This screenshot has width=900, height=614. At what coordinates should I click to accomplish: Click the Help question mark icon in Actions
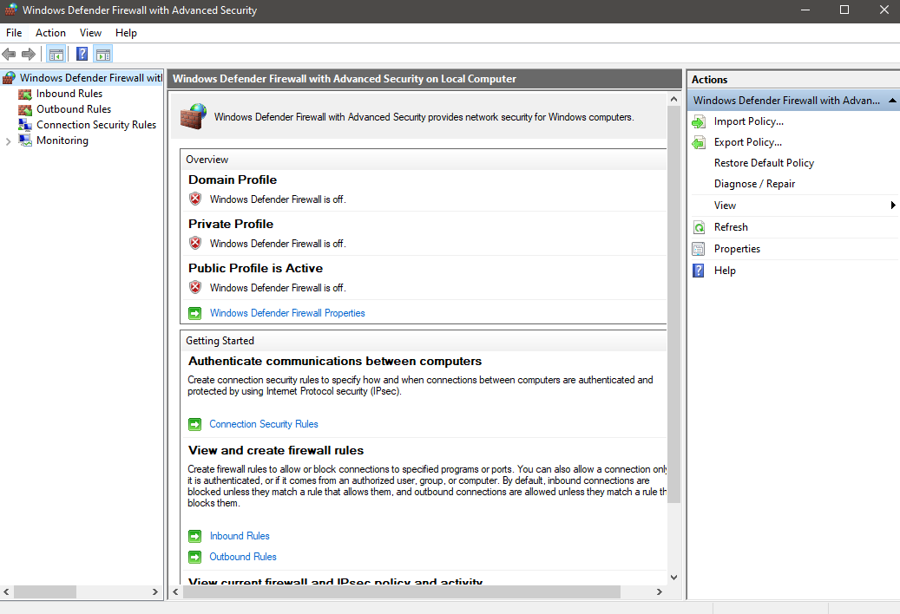(x=699, y=271)
